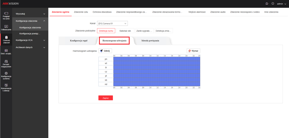Open the Zarządz. magazynem storage icon

(x=6, y=61)
